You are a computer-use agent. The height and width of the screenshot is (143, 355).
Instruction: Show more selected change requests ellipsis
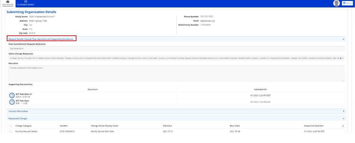[338, 58]
